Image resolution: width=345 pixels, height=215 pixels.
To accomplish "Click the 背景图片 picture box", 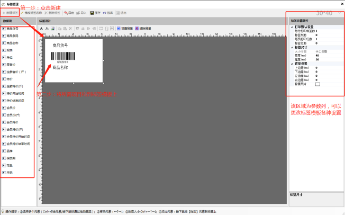I will coord(317,84).
